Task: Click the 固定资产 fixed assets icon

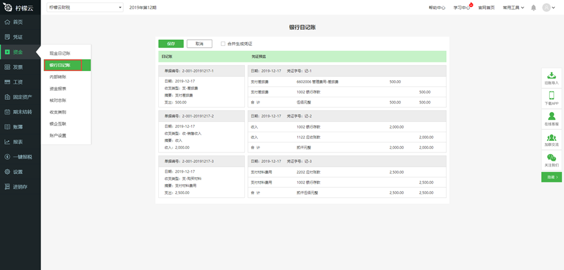Action: point(7,97)
